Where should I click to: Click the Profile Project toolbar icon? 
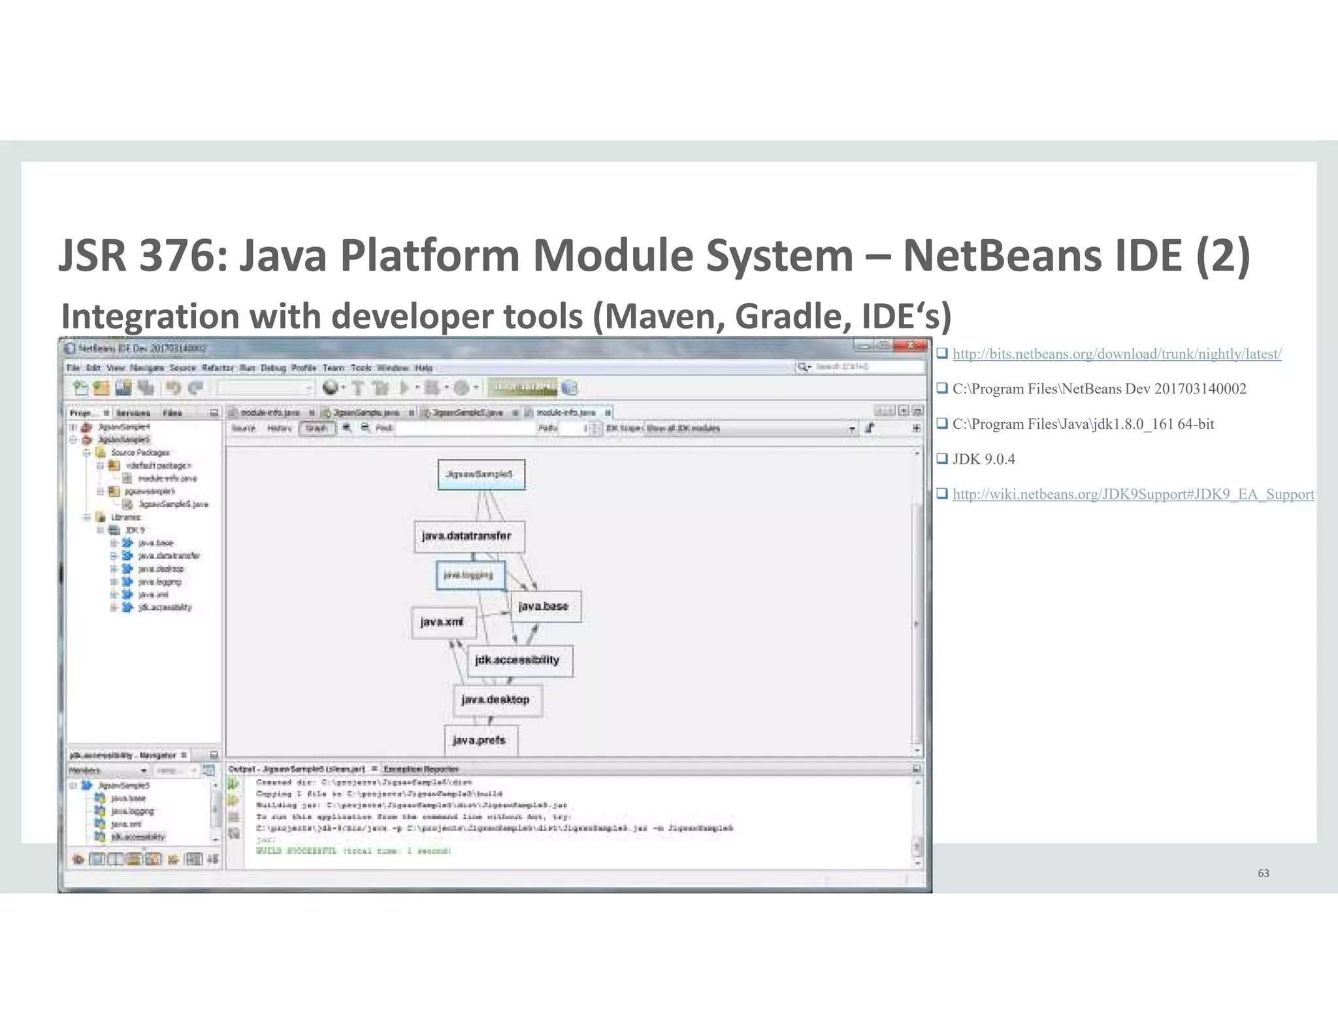[461, 388]
